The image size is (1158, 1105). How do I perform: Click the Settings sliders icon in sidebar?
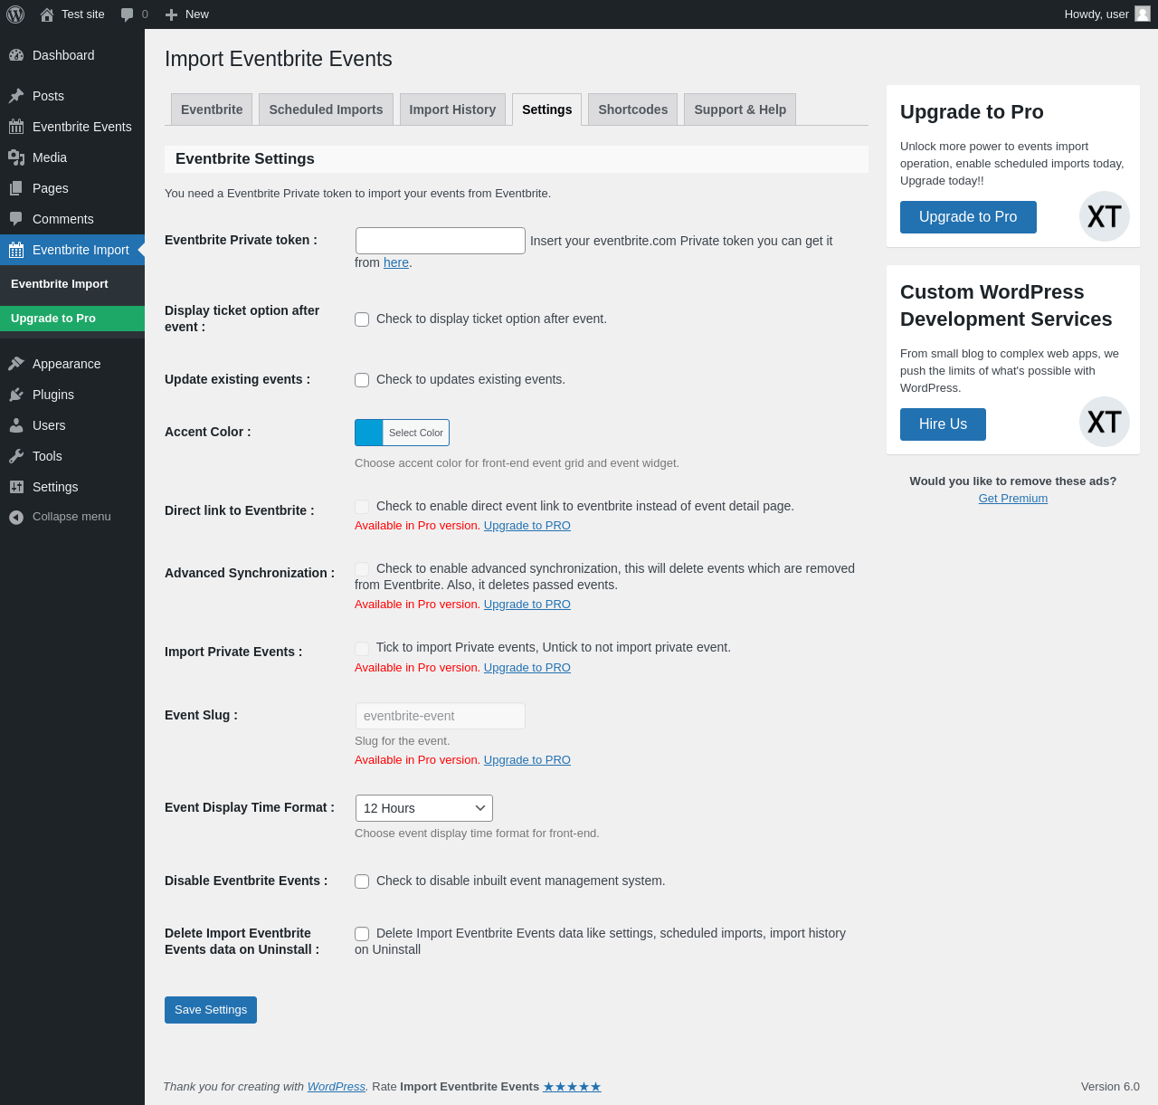(x=16, y=487)
